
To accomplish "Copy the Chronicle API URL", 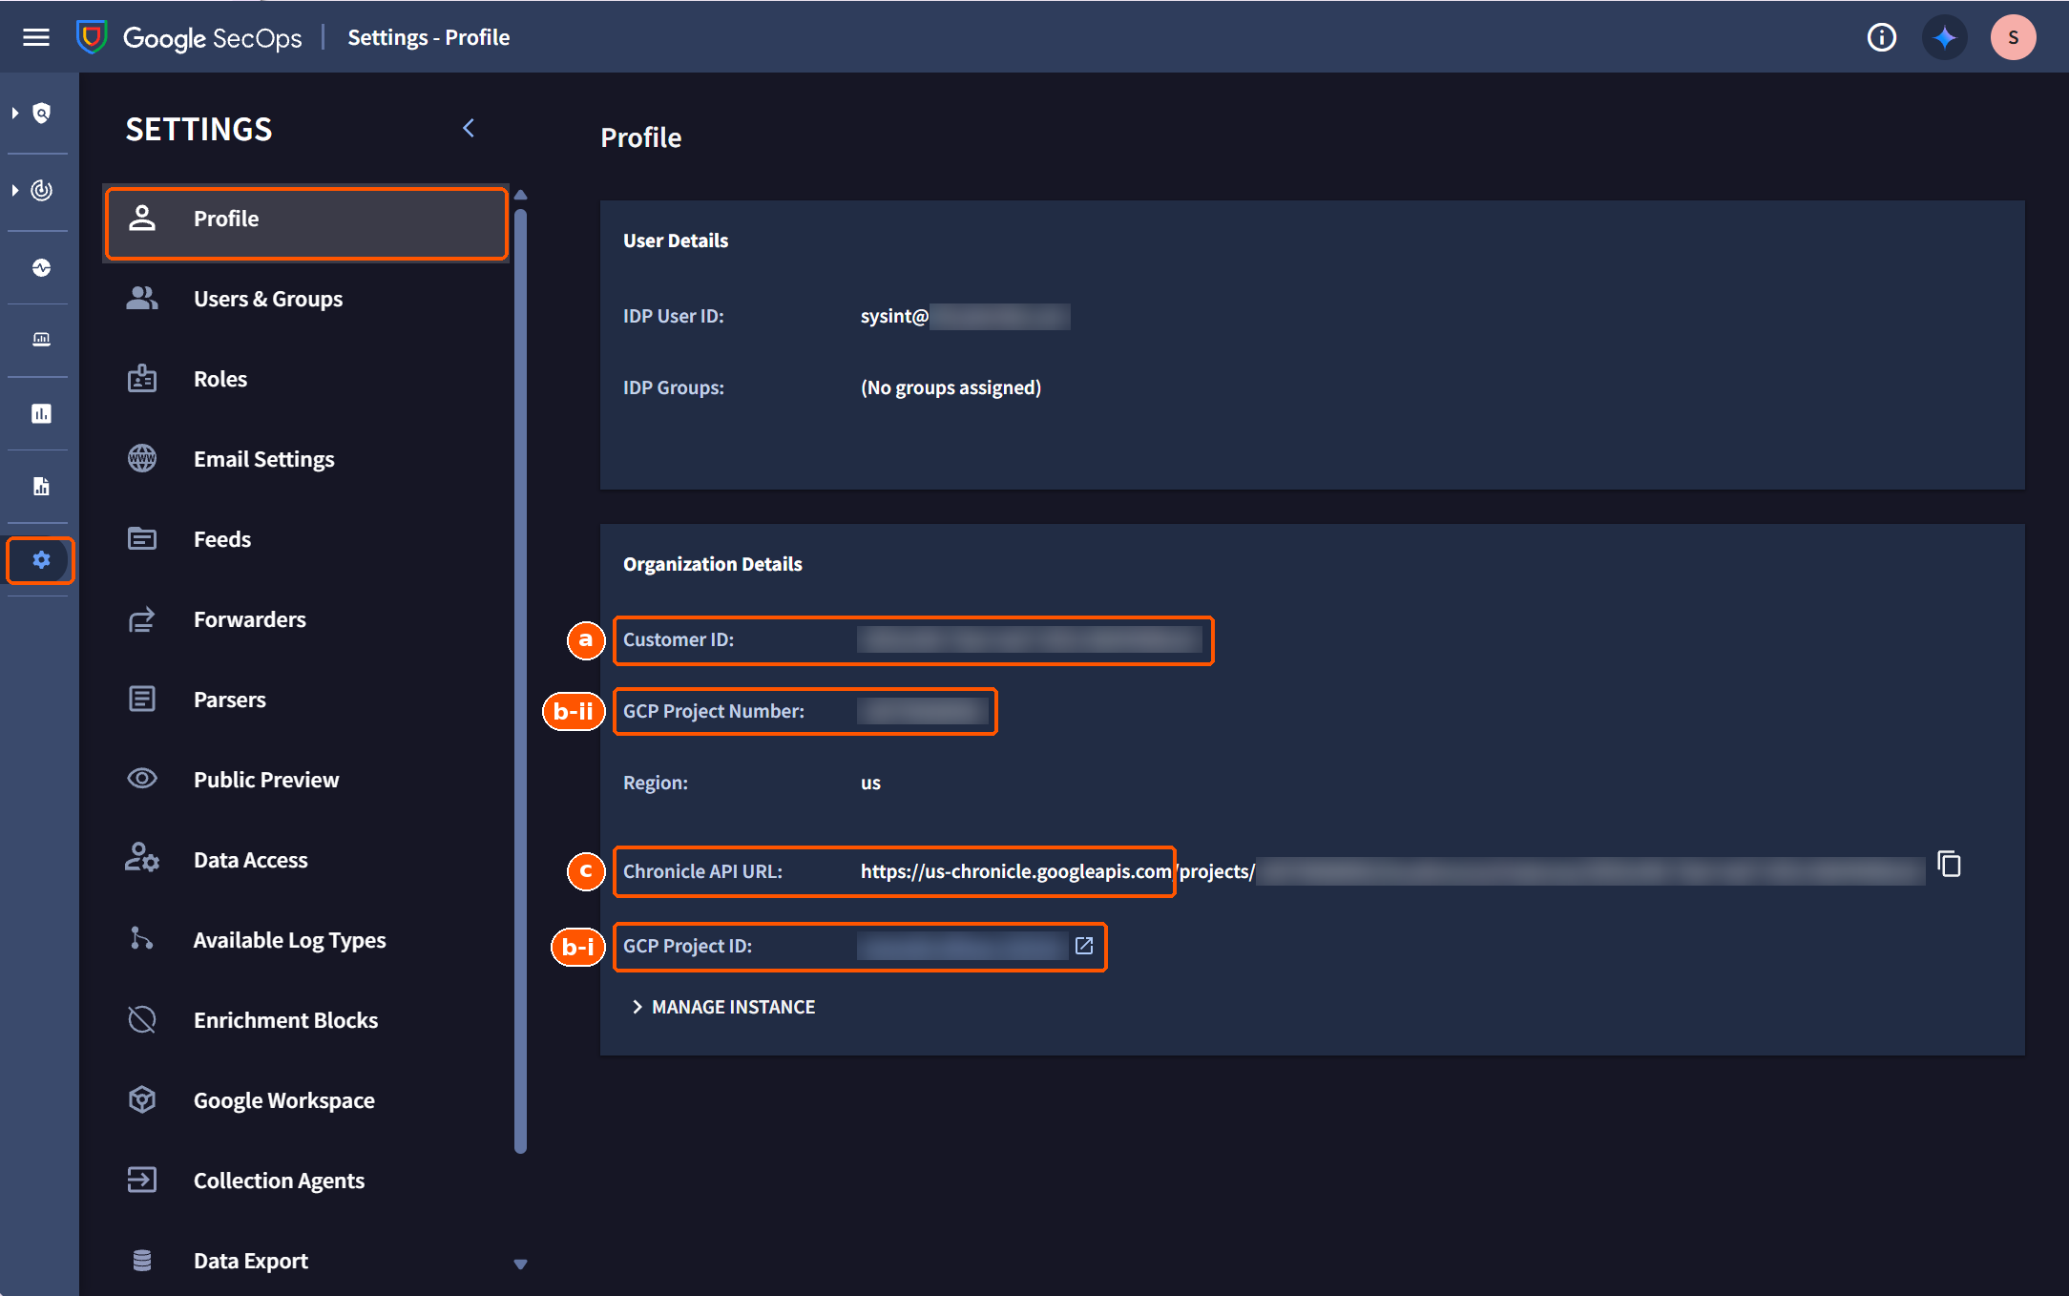I will (x=1949, y=865).
